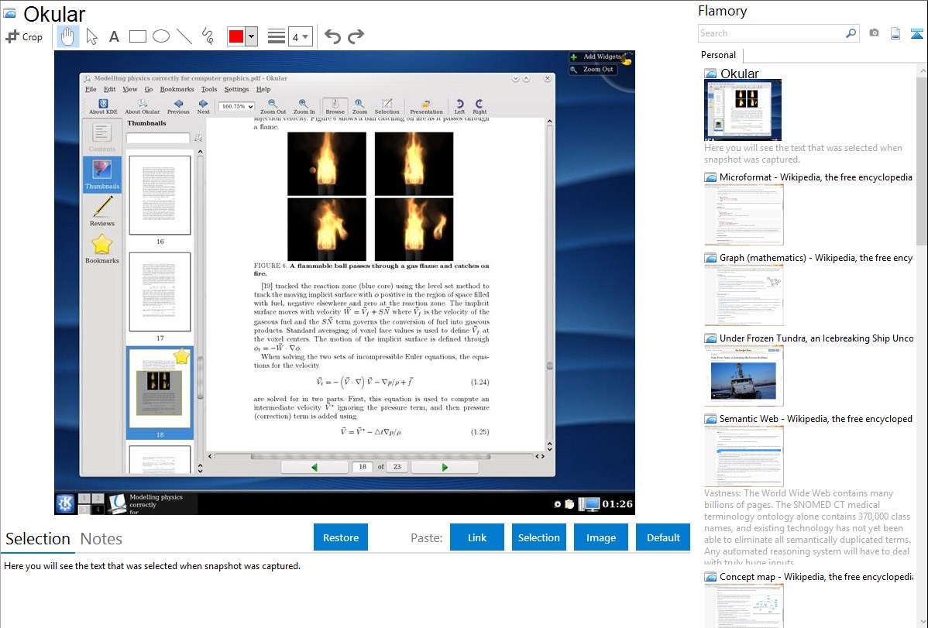The width and height of the screenshot is (928, 628).
Task: Click the Flamory snapshot list scrollbar
Action: click(x=922, y=160)
